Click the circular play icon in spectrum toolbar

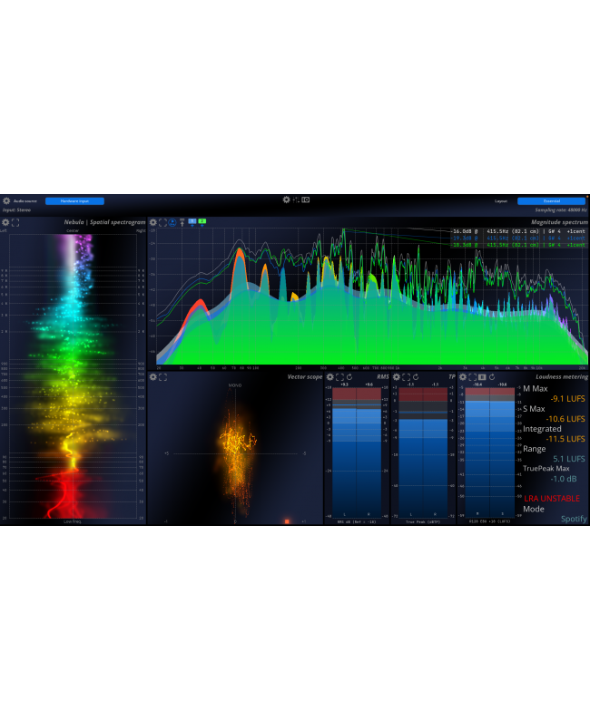pos(172,222)
